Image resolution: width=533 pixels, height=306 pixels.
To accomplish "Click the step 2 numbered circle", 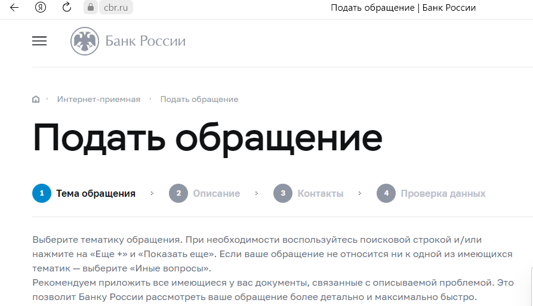I will tap(178, 193).
